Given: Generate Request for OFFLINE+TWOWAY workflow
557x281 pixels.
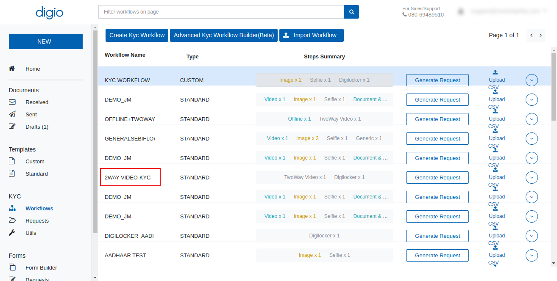Looking at the screenshot, I should (437, 119).
